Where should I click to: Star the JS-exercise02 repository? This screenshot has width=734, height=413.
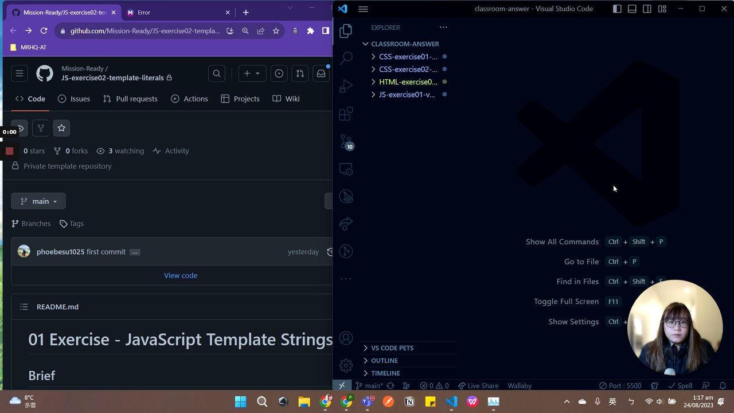[61, 128]
